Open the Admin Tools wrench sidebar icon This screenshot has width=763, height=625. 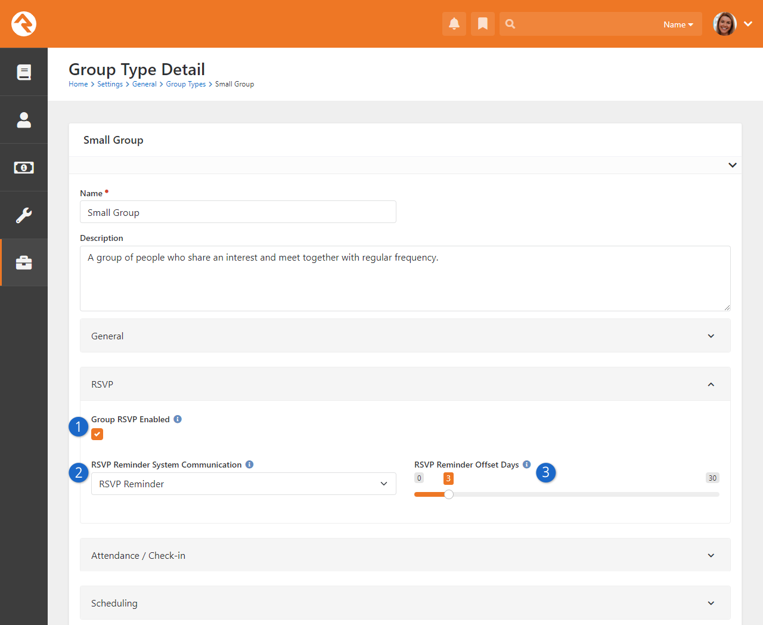pos(24,215)
